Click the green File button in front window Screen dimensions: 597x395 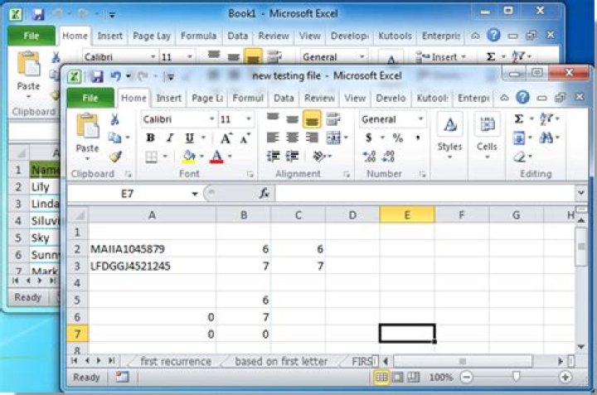(90, 98)
